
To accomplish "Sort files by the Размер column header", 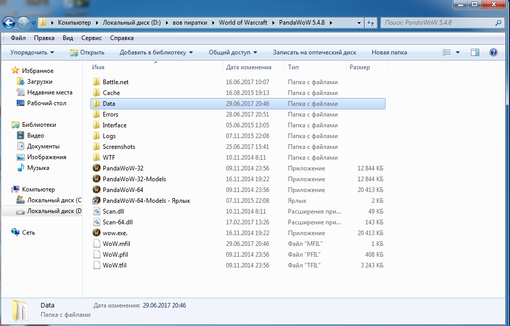I will (x=359, y=67).
